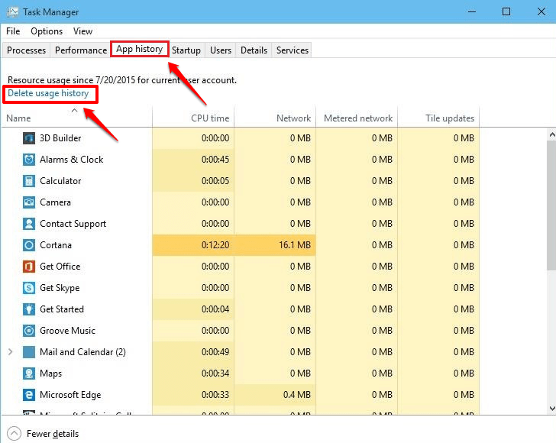Click the scrollbar up arrow
Image resolution: width=556 pixels, height=443 pixels.
551,134
